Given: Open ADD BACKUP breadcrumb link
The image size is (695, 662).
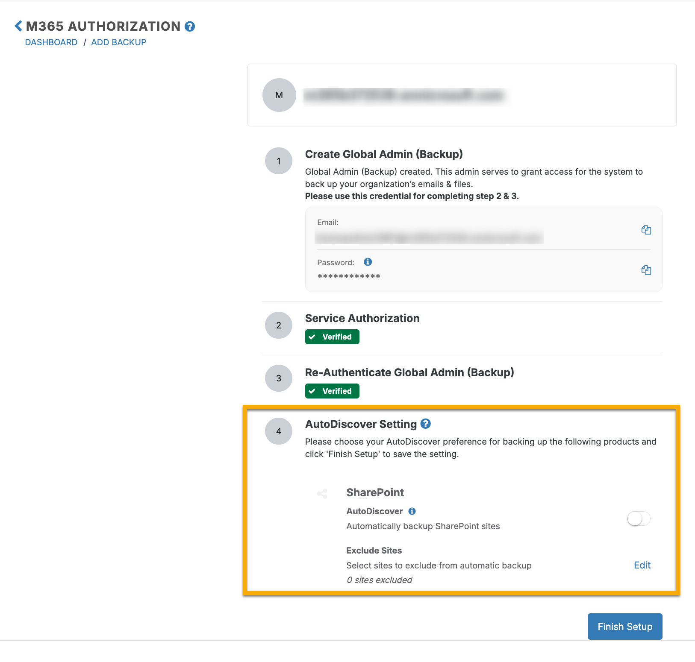Looking at the screenshot, I should (119, 42).
